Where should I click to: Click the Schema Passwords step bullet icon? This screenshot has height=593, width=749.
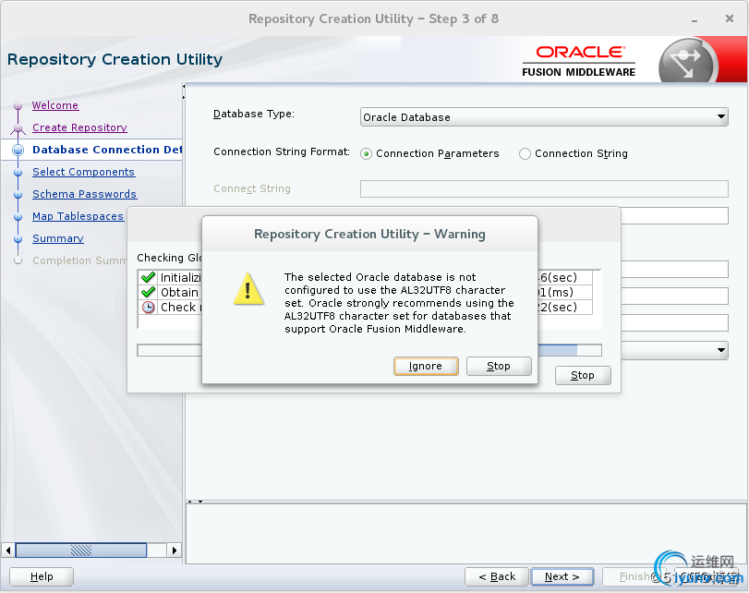point(18,195)
